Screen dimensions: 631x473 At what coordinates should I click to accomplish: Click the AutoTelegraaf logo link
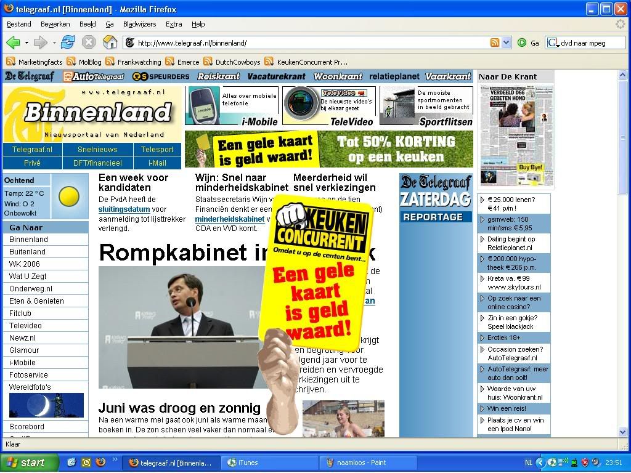pos(94,76)
